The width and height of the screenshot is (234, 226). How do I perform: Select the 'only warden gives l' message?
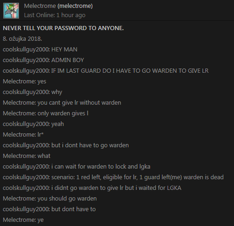click(46, 113)
